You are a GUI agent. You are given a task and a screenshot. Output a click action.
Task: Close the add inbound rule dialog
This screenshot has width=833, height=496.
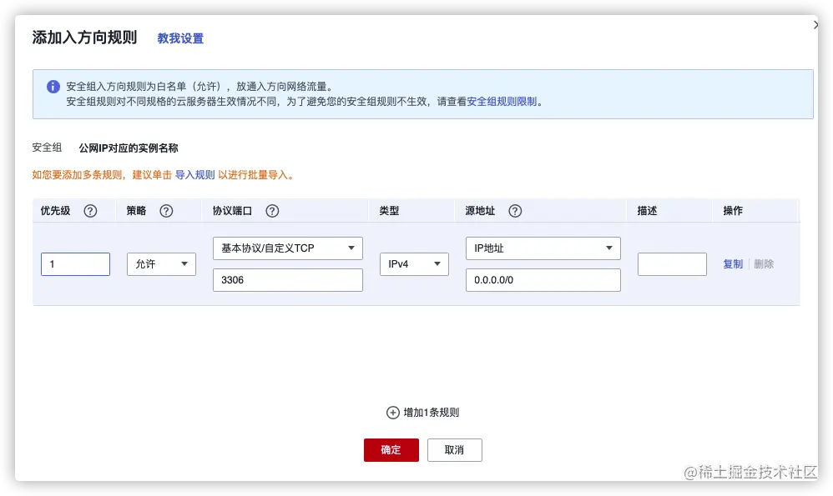click(x=815, y=25)
